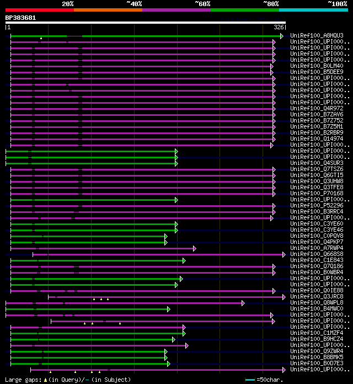Open hit UniRef100_Q4R972
Image resolution: width=353 pixels, height=384 pixels.
coord(317,108)
